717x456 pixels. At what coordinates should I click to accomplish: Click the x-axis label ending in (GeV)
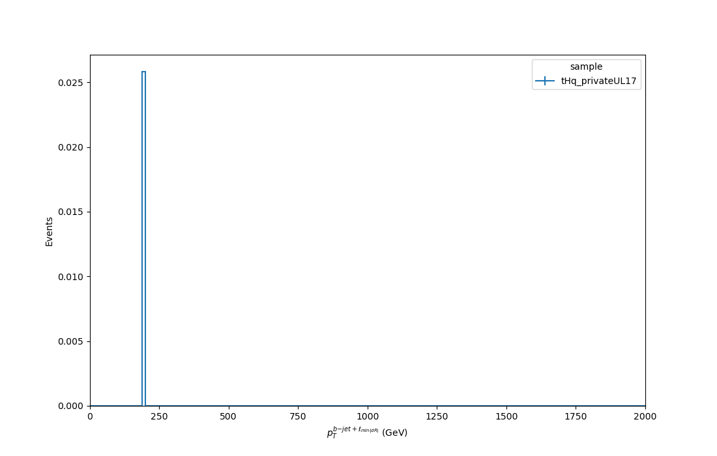pyautogui.click(x=367, y=432)
